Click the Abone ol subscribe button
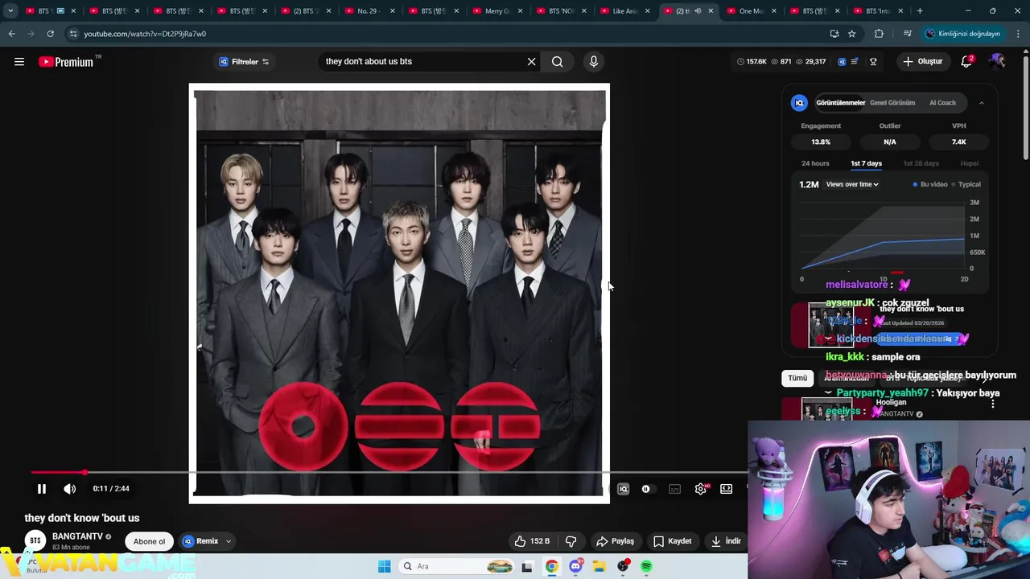Viewport: 1030px width, 579px height. coord(149,541)
